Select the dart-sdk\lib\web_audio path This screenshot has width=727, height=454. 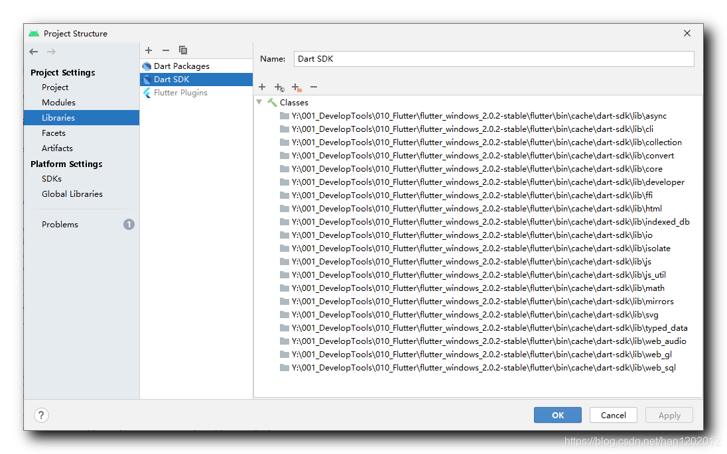coord(489,341)
